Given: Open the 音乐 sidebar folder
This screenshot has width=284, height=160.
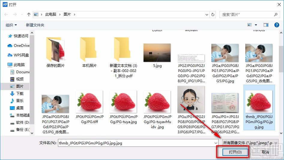Looking at the screenshot, I should 17,101.
